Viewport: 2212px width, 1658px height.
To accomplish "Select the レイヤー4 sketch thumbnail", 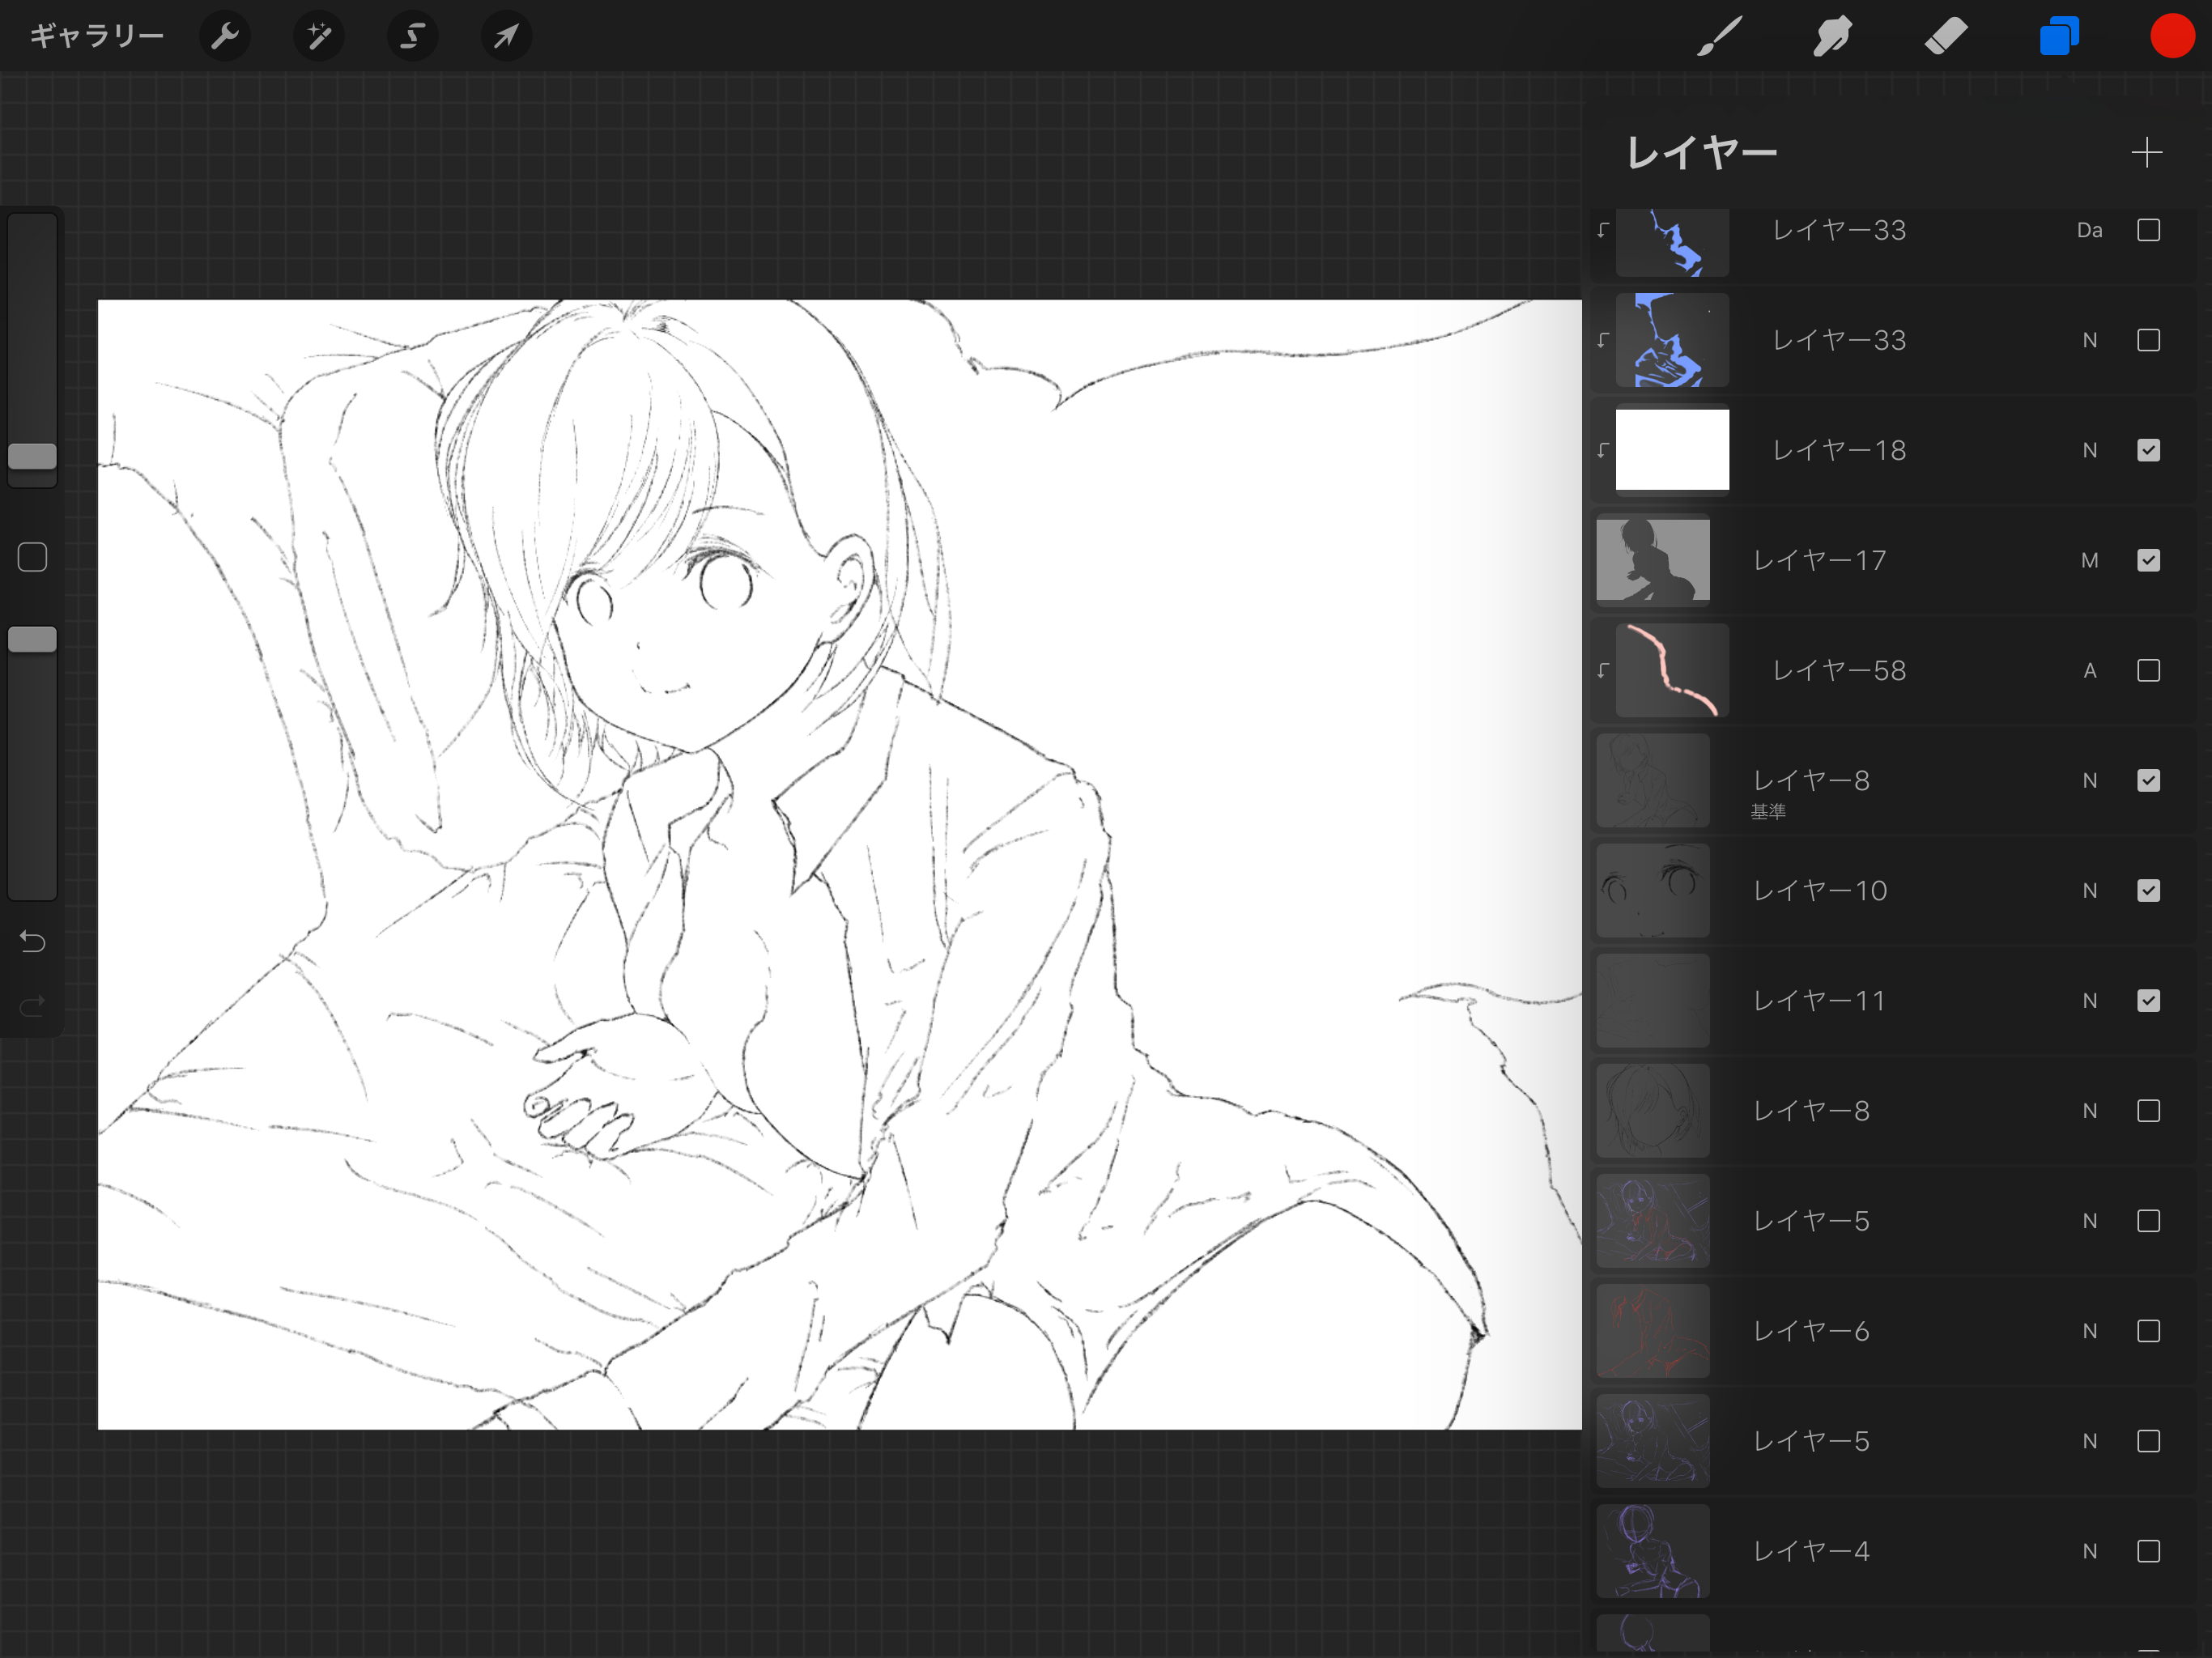I will [x=1652, y=1551].
